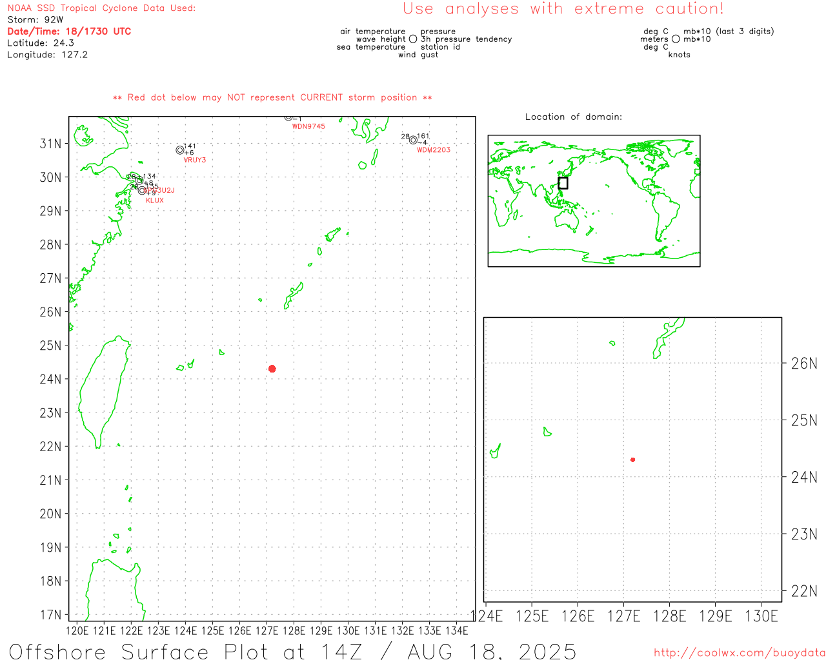Click the Offshore Surface Plot title

293,651
